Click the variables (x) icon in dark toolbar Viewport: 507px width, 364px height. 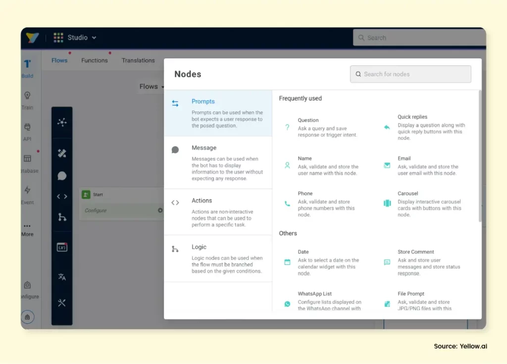click(x=62, y=247)
